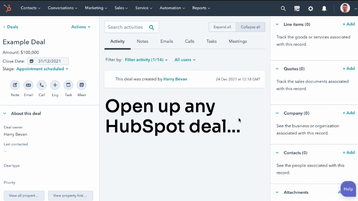Open the Marketing menu
Screen dimensions: 358x201
click(96, 8)
